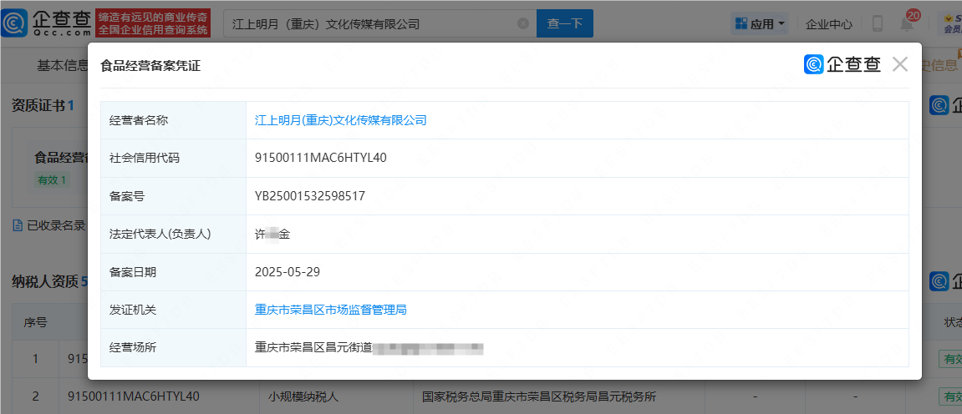
Task: Click the 经营者名称 label cell
Action: coord(173,121)
